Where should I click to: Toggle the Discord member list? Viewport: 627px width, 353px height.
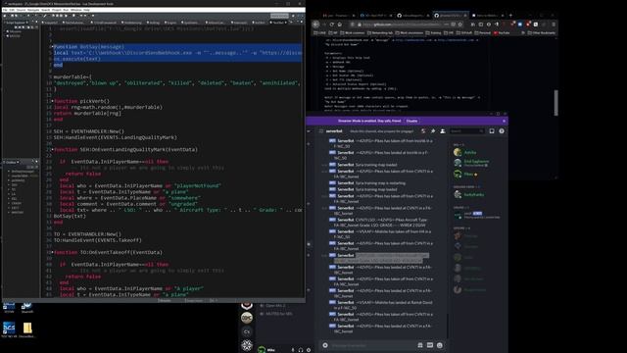(443, 131)
